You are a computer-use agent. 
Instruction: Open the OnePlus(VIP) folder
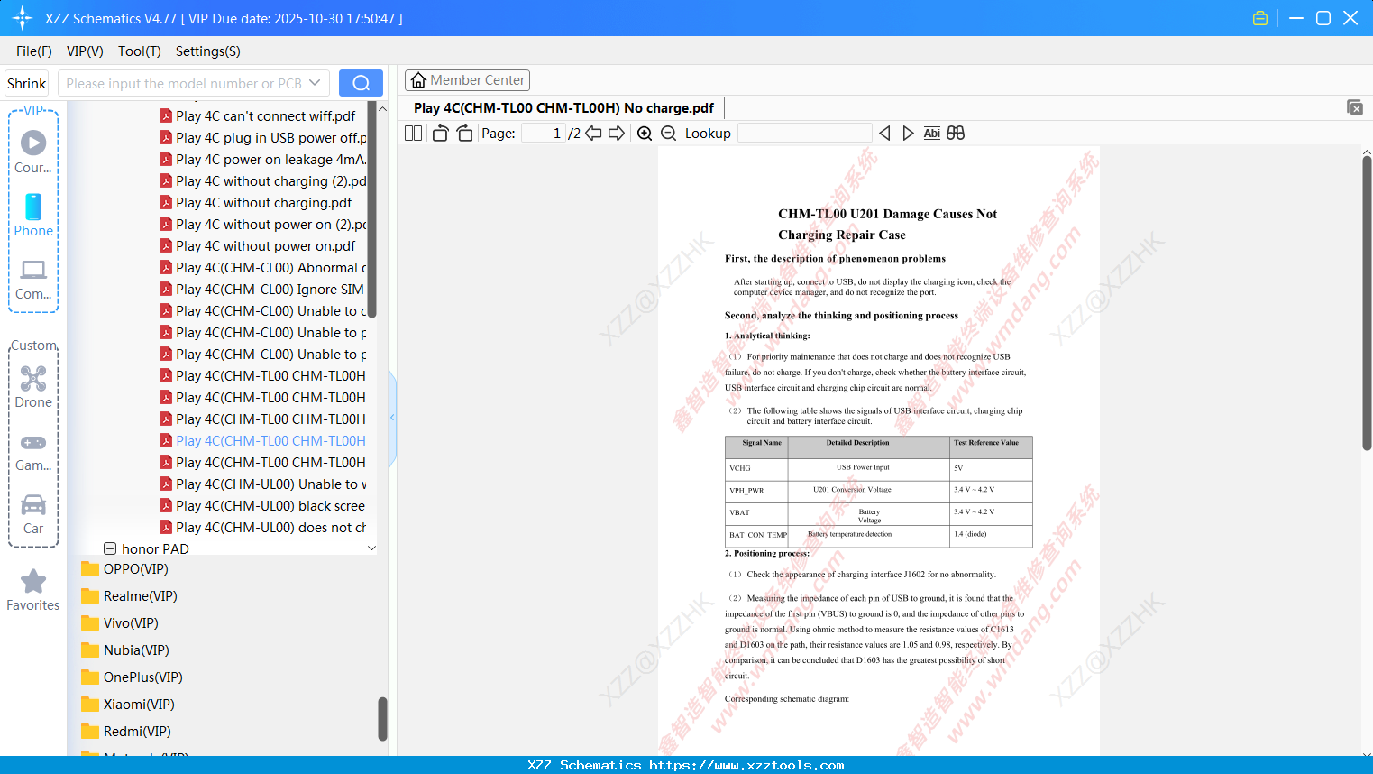pos(132,677)
